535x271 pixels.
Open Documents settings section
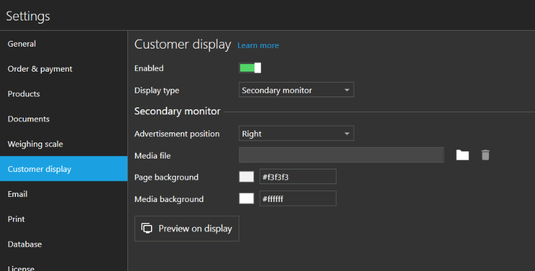64,119
